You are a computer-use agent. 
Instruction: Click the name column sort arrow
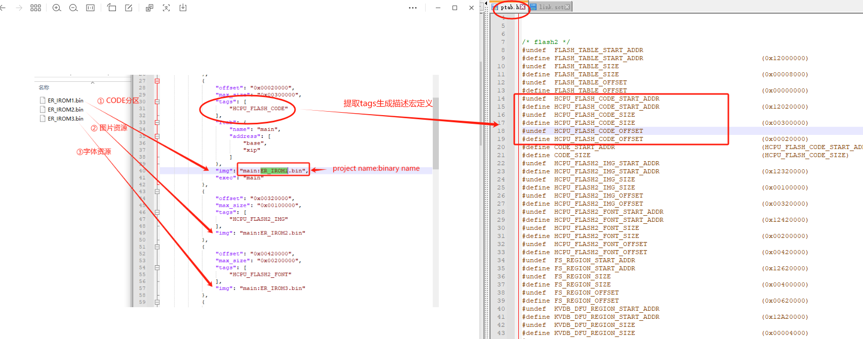point(93,82)
